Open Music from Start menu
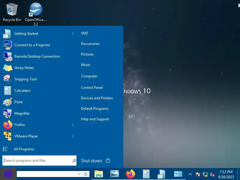The width and height of the screenshot is (240, 180). (x=86, y=65)
